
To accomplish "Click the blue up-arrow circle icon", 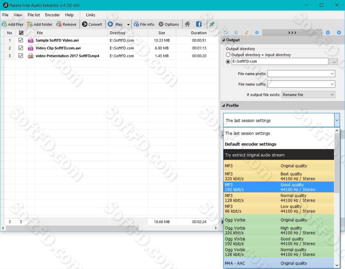I will (x=339, y=32).
